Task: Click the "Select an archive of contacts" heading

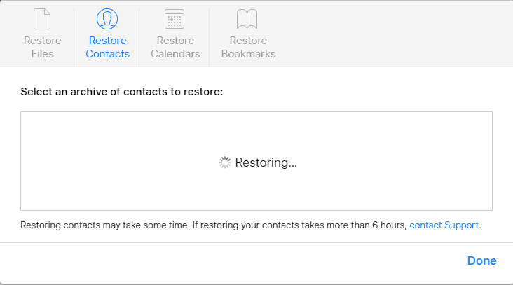Action: 122,92
